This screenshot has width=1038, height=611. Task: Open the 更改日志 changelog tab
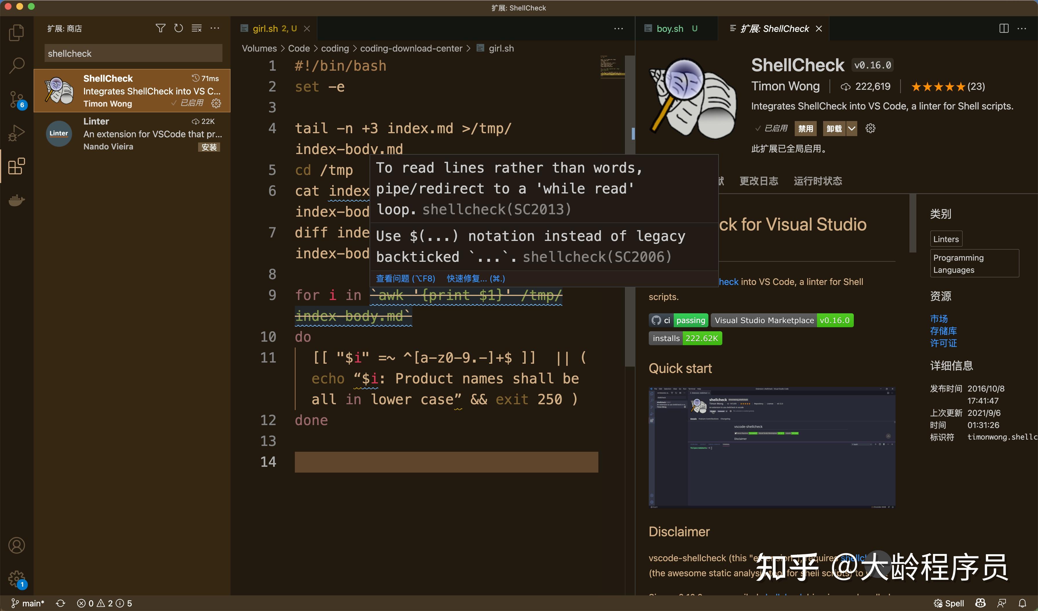pyautogui.click(x=759, y=181)
